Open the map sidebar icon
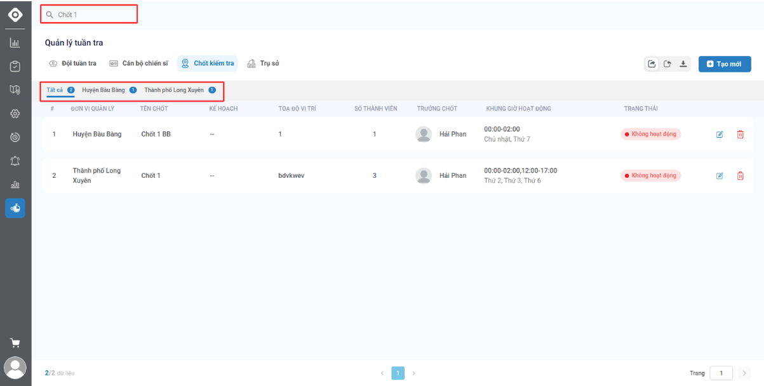 pyautogui.click(x=15, y=90)
